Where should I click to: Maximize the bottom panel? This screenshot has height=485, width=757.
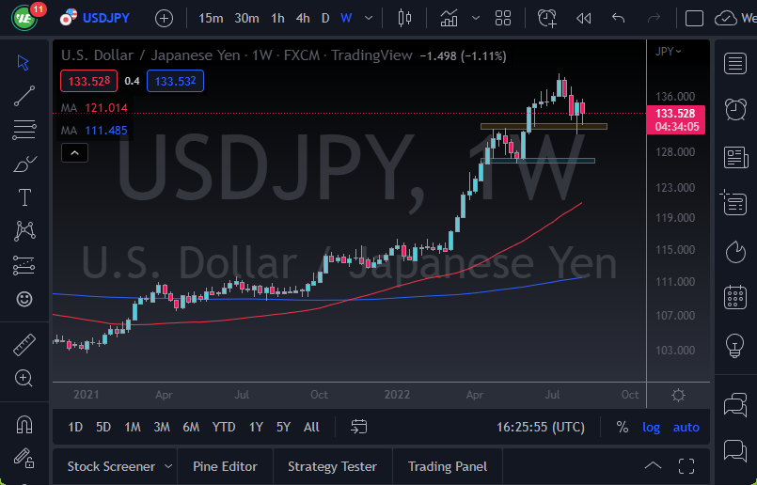coord(686,466)
